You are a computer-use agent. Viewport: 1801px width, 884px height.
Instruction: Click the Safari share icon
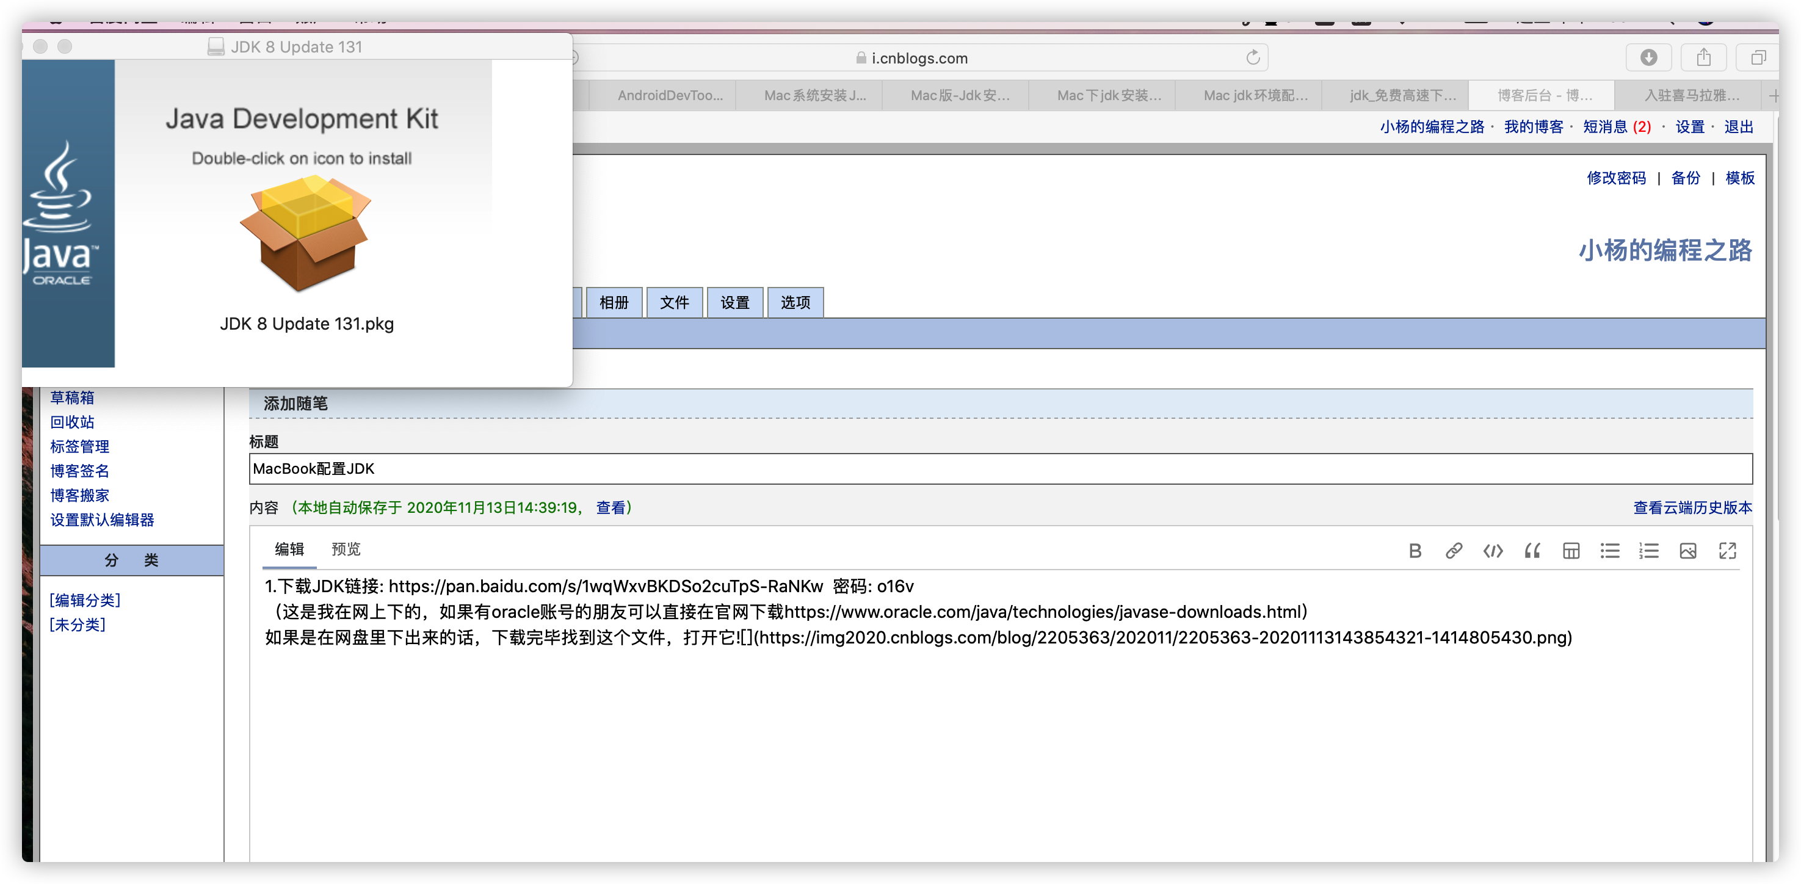pos(1703,57)
